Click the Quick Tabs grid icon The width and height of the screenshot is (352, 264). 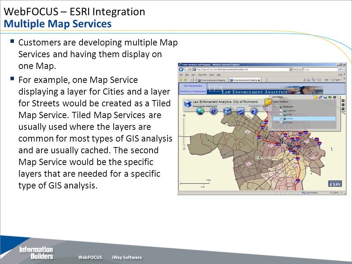pyautogui.click(x=191, y=80)
